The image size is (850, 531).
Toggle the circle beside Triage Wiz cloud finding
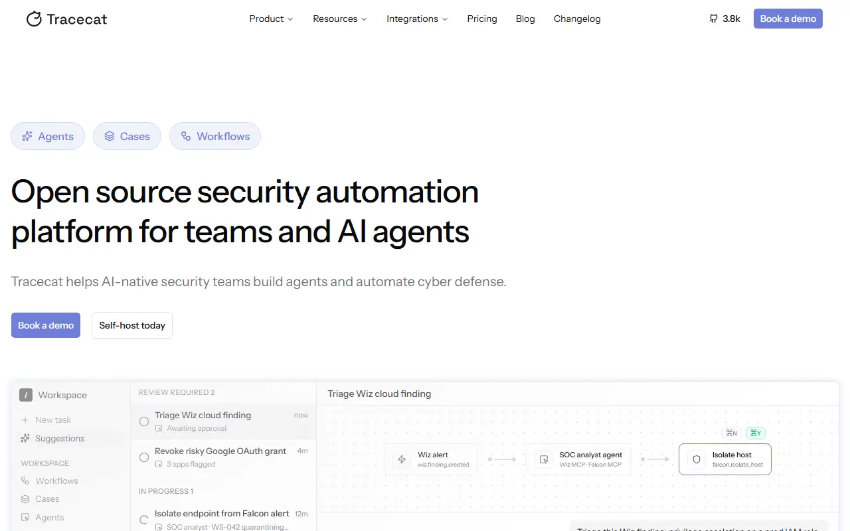(x=144, y=421)
